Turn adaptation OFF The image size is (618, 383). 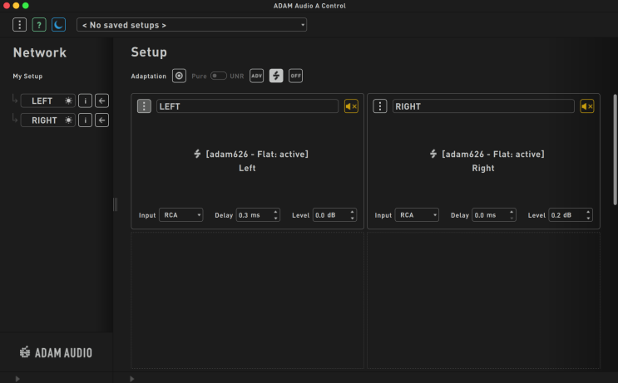click(x=295, y=76)
